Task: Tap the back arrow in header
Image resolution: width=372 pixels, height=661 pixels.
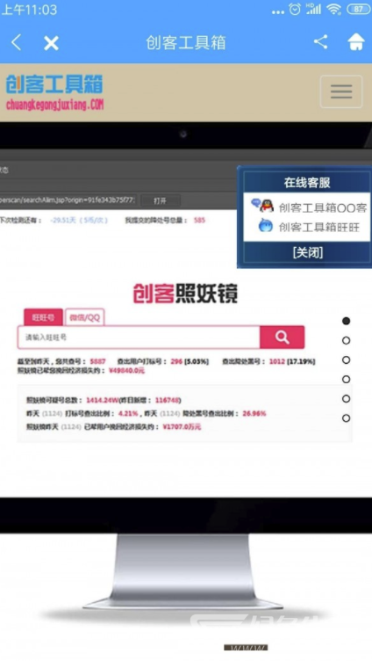Action: [16, 42]
